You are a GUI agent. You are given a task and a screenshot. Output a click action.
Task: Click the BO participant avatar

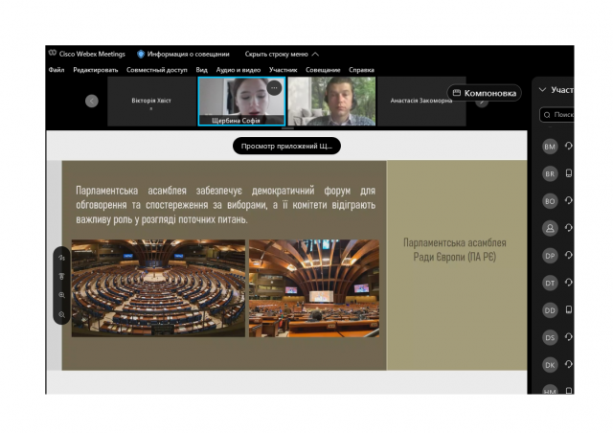click(x=550, y=201)
